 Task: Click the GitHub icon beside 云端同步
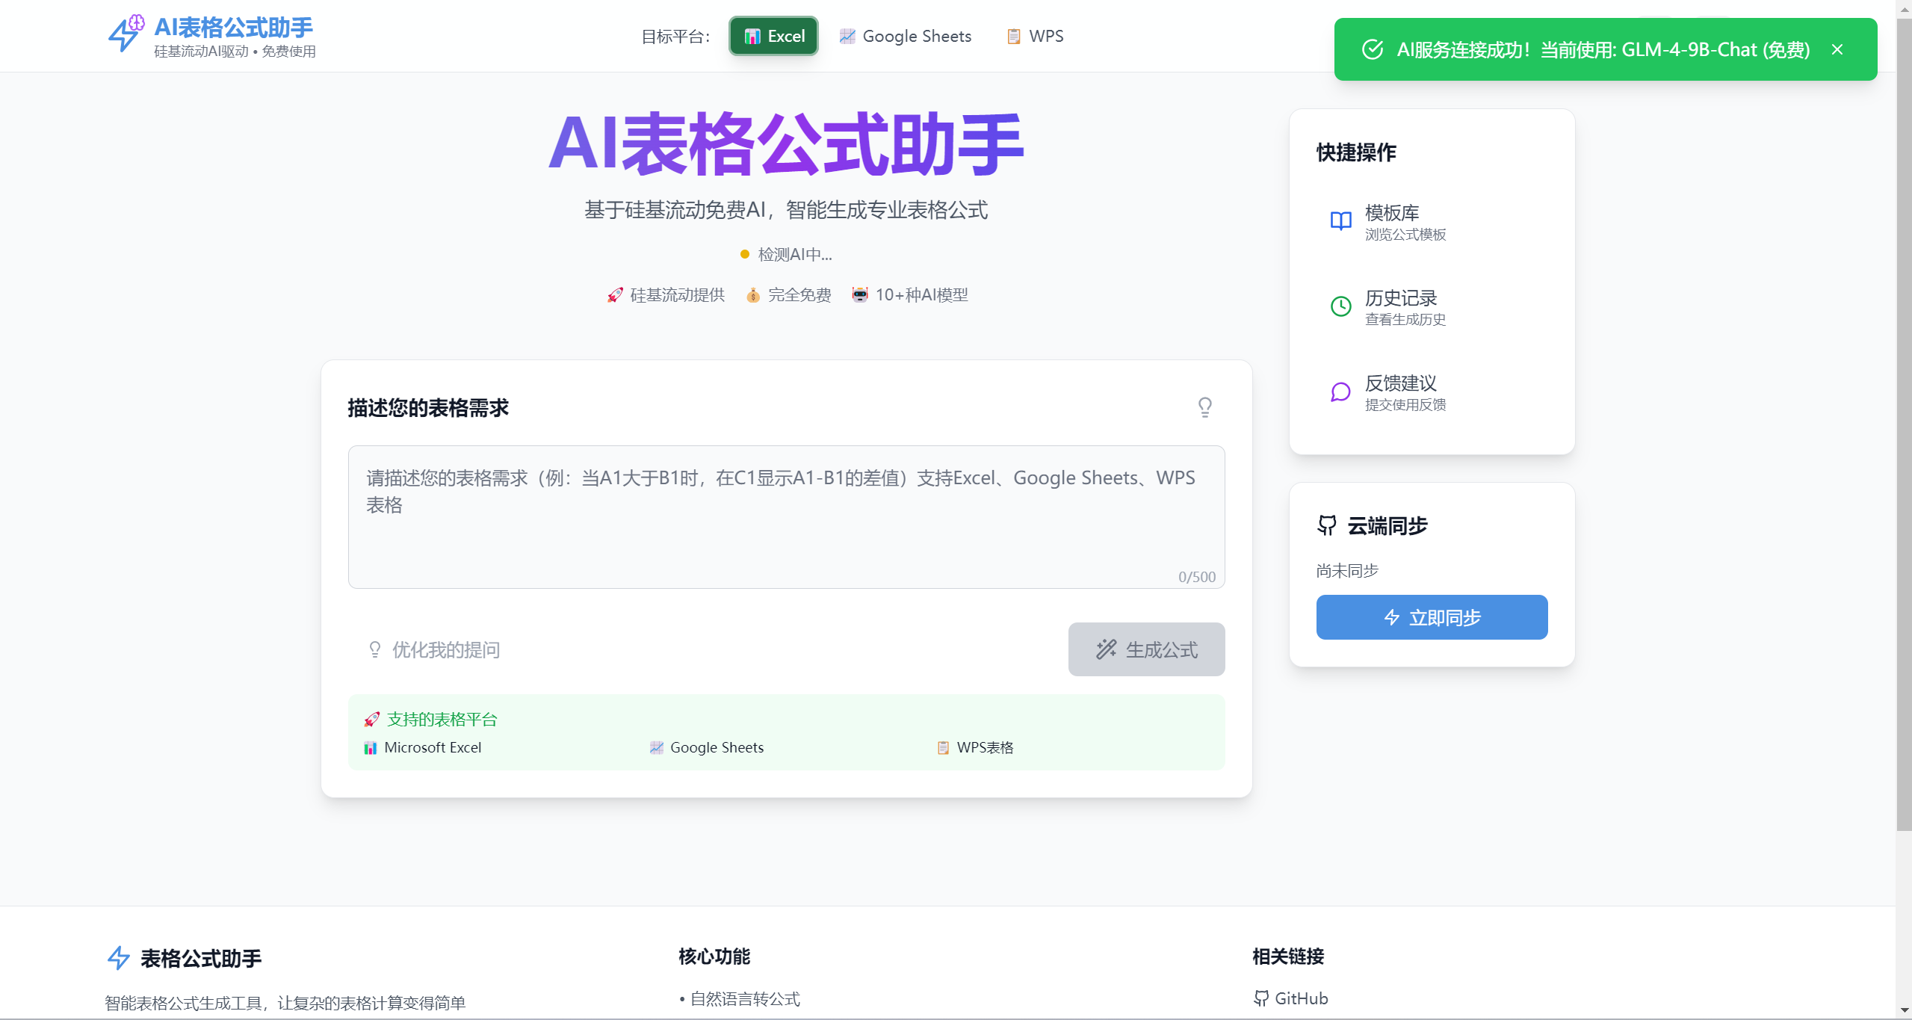pyautogui.click(x=1327, y=526)
